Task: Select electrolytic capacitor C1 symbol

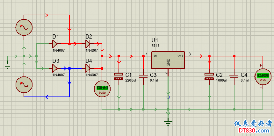Action: (119, 77)
